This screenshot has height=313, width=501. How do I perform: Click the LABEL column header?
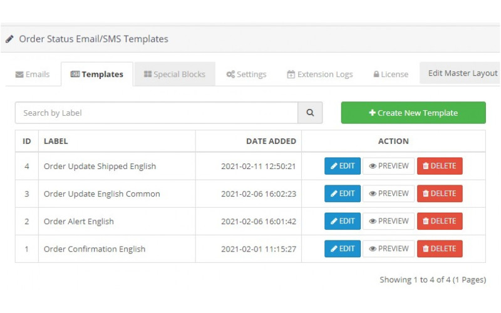coord(56,141)
